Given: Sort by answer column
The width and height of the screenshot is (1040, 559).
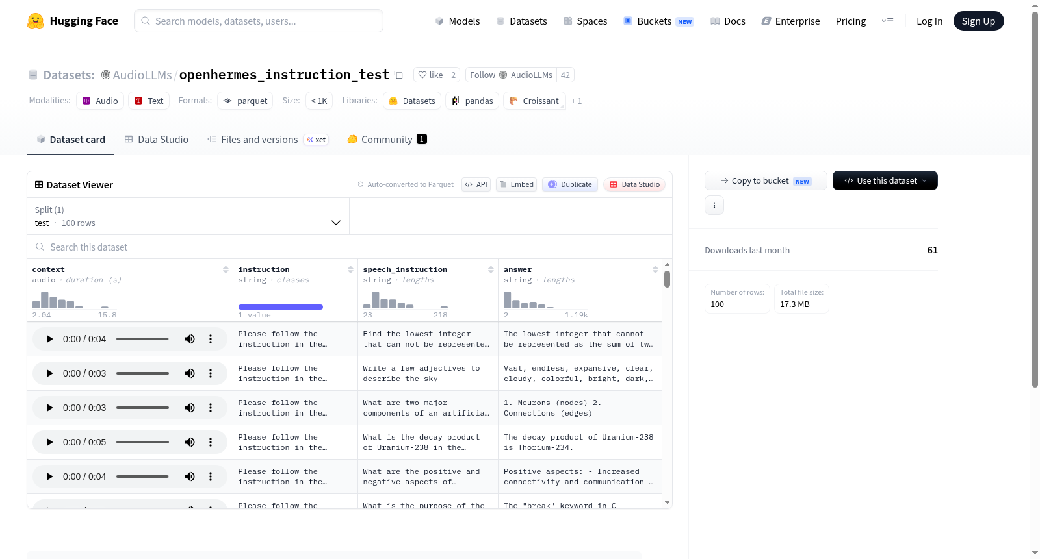Looking at the screenshot, I should tap(655, 269).
